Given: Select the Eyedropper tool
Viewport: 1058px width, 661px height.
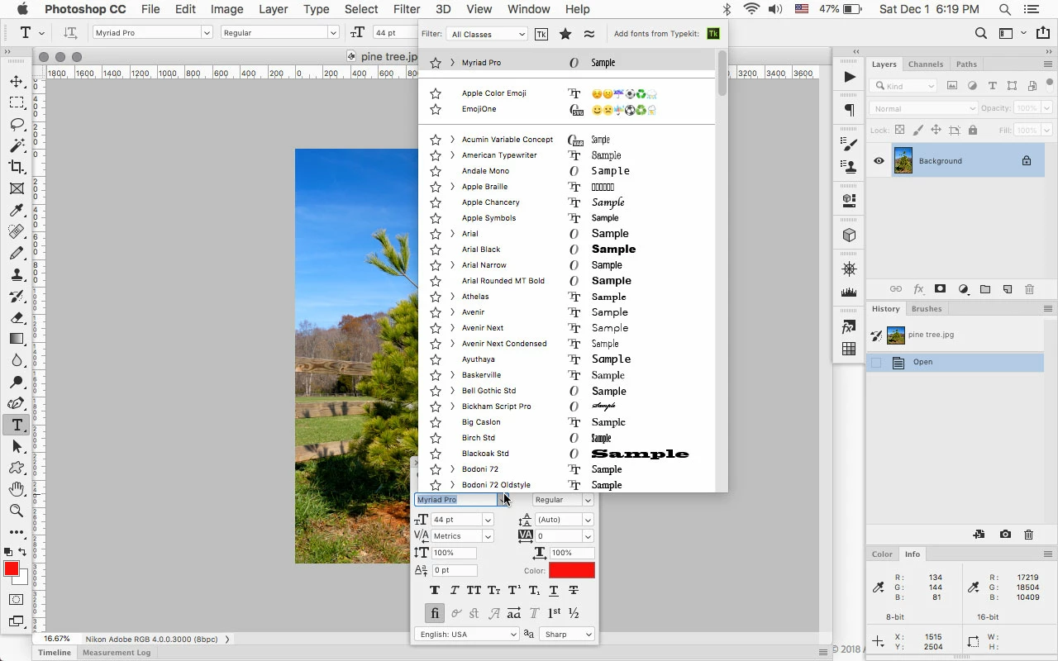Looking at the screenshot, I should click(17, 210).
